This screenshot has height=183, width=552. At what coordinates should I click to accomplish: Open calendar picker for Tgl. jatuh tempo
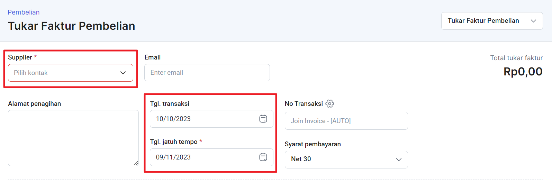coord(263,157)
